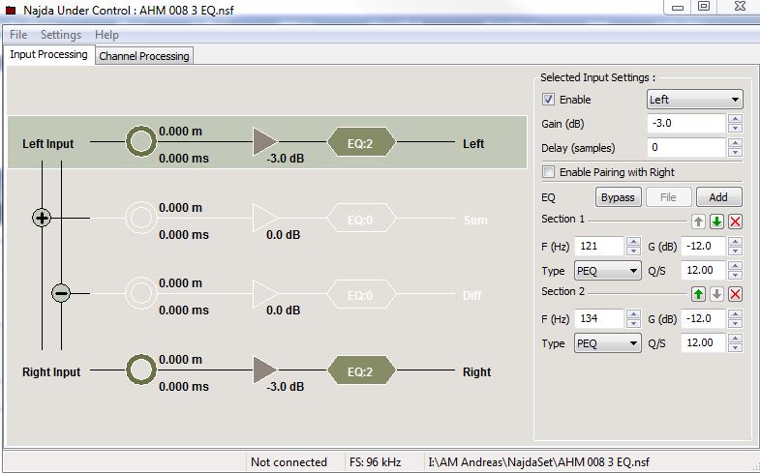
Task: Open the Sum channel EQ:0 hexagon
Action: 361,219
